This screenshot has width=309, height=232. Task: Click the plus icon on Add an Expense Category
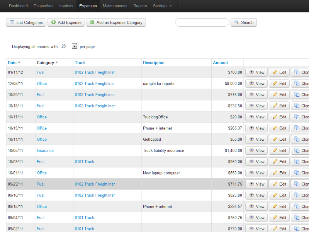coord(92,22)
